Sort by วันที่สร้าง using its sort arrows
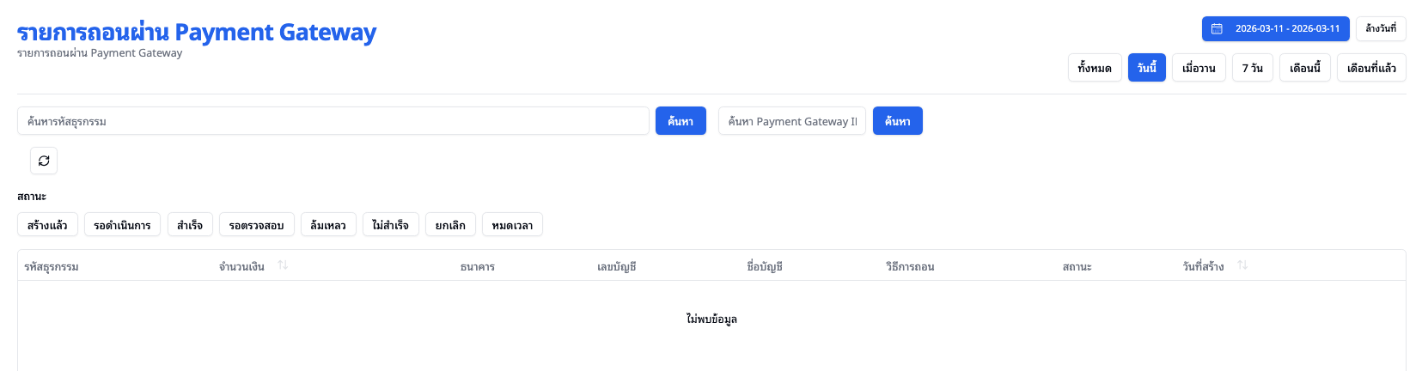1422x371 pixels. 1242,265
